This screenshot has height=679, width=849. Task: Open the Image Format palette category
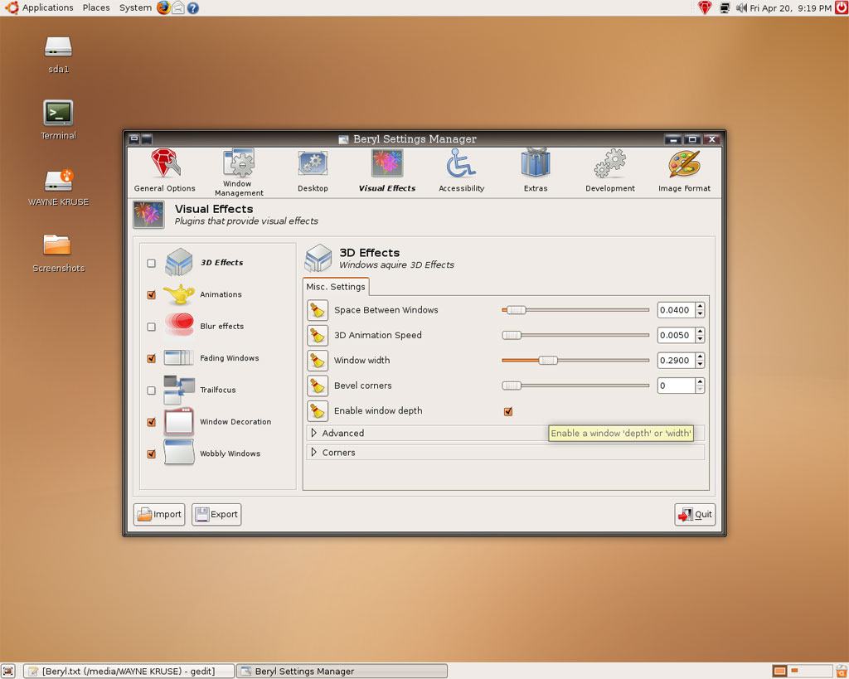coord(684,171)
